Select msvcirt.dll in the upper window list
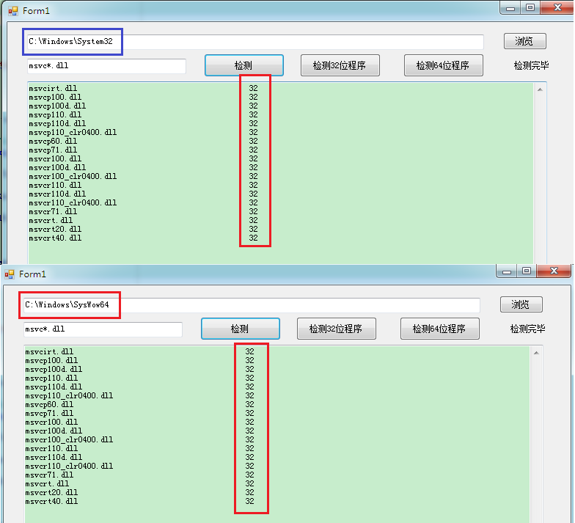The width and height of the screenshot is (575, 523). point(53,88)
